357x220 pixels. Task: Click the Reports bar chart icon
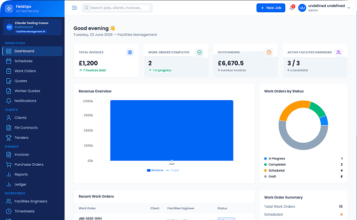coord(9,175)
